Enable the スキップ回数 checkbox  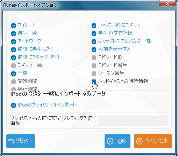[x=13, y=65]
